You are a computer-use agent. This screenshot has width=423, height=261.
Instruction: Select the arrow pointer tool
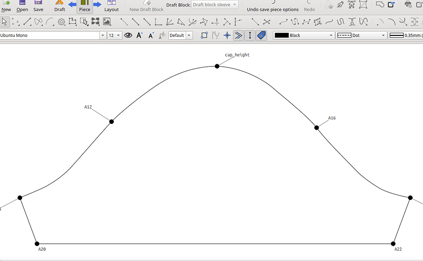(x=4, y=22)
